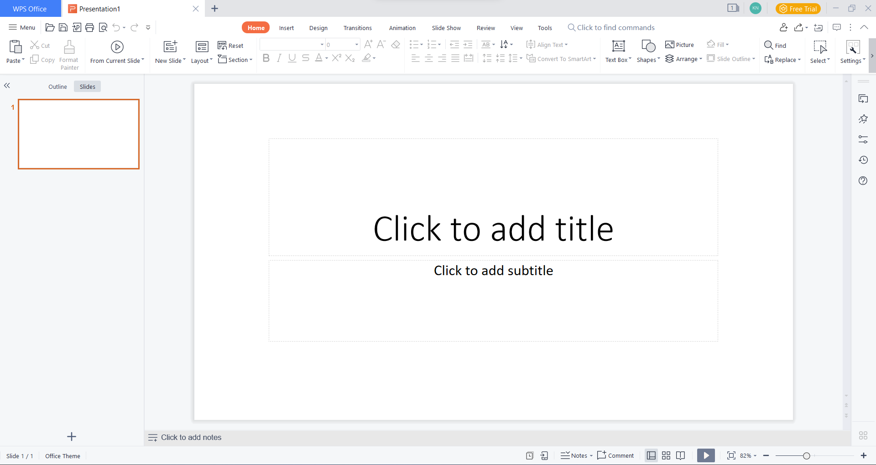The height and width of the screenshot is (465, 876).
Task: Switch to the WPS Office home tab
Action: tap(30, 9)
